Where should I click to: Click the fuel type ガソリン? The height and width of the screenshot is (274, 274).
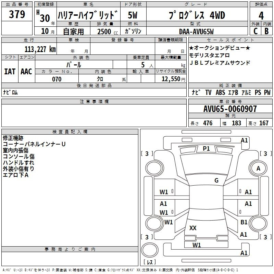tap(133, 31)
